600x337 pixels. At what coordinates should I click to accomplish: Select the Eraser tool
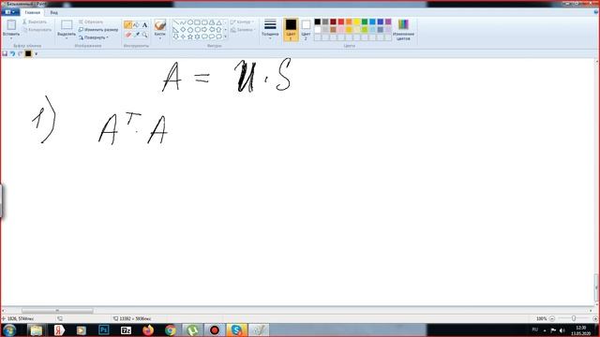(x=127, y=35)
